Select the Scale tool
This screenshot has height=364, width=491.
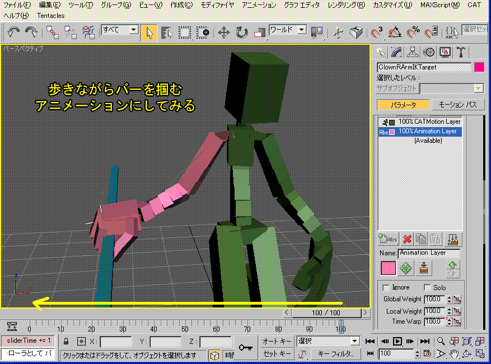pos(260,32)
